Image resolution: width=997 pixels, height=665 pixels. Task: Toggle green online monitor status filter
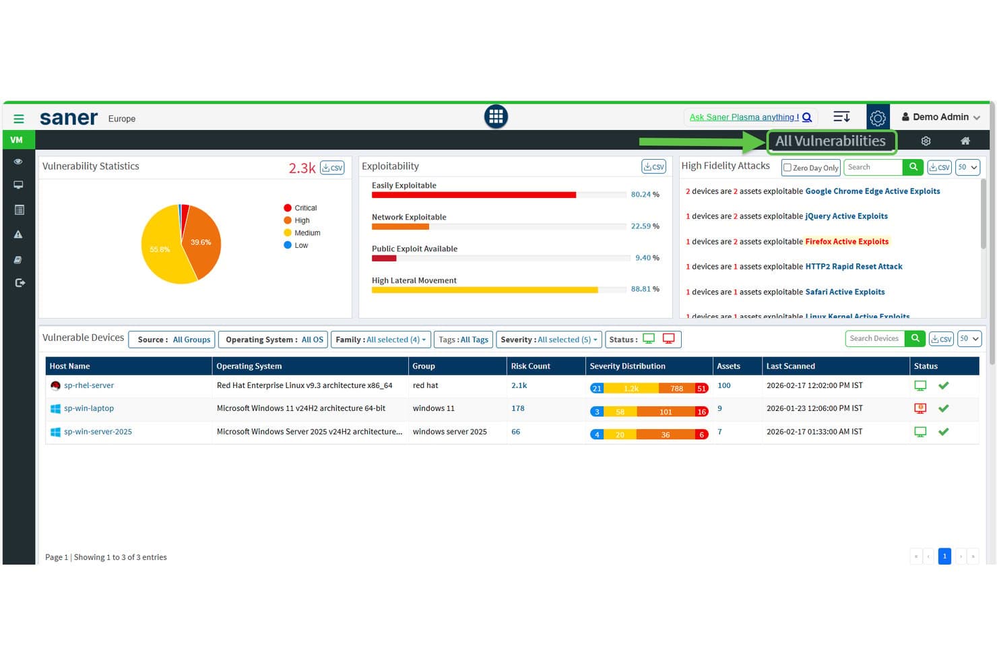(x=649, y=339)
